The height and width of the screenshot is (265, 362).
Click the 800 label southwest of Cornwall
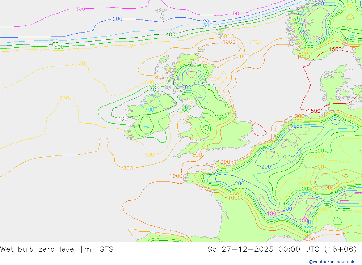pyautogui.click(x=128, y=168)
